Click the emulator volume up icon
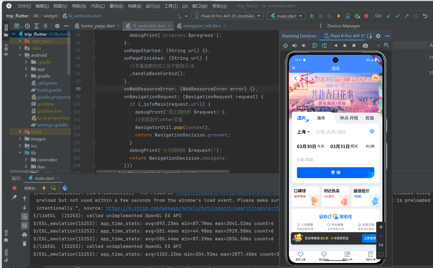Image resolution: width=433 pixels, height=268 pixels. pos(294,45)
